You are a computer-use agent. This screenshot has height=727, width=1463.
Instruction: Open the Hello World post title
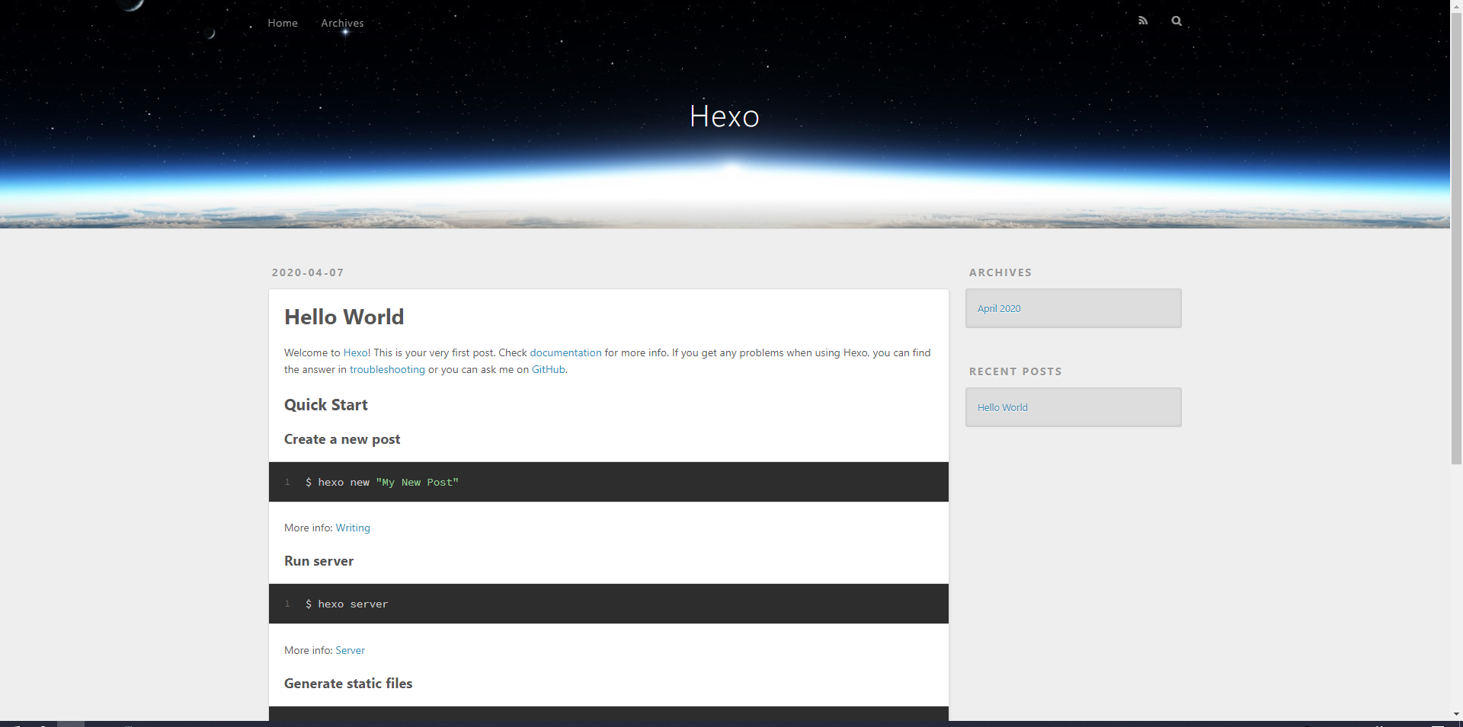point(344,317)
